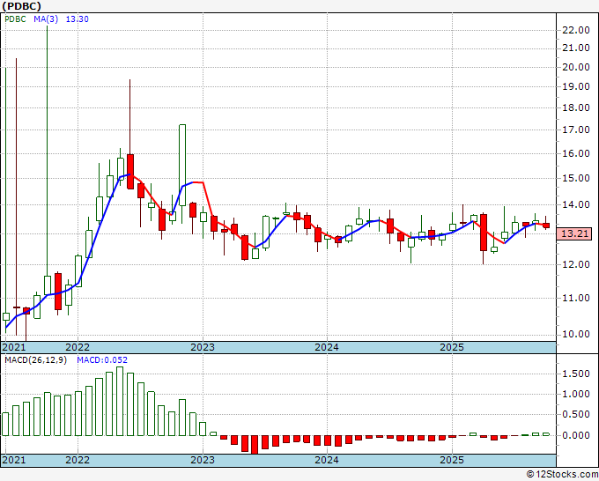Screen dimensions: 599x481
Task: Click the 22.00 price axis label
Action: (575, 30)
